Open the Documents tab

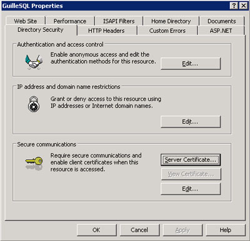(x=222, y=21)
